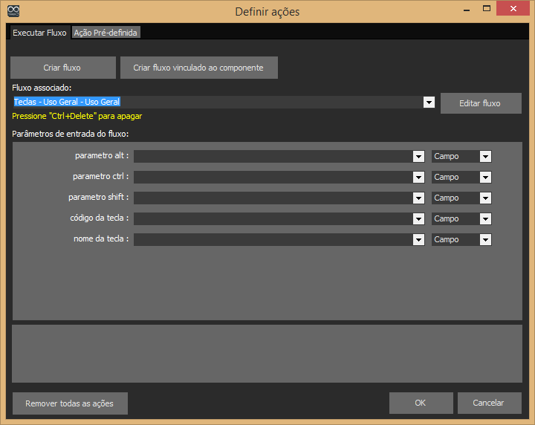Open the Ação Pré-definida tab
This screenshot has height=425, width=535.
pos(106,33)
